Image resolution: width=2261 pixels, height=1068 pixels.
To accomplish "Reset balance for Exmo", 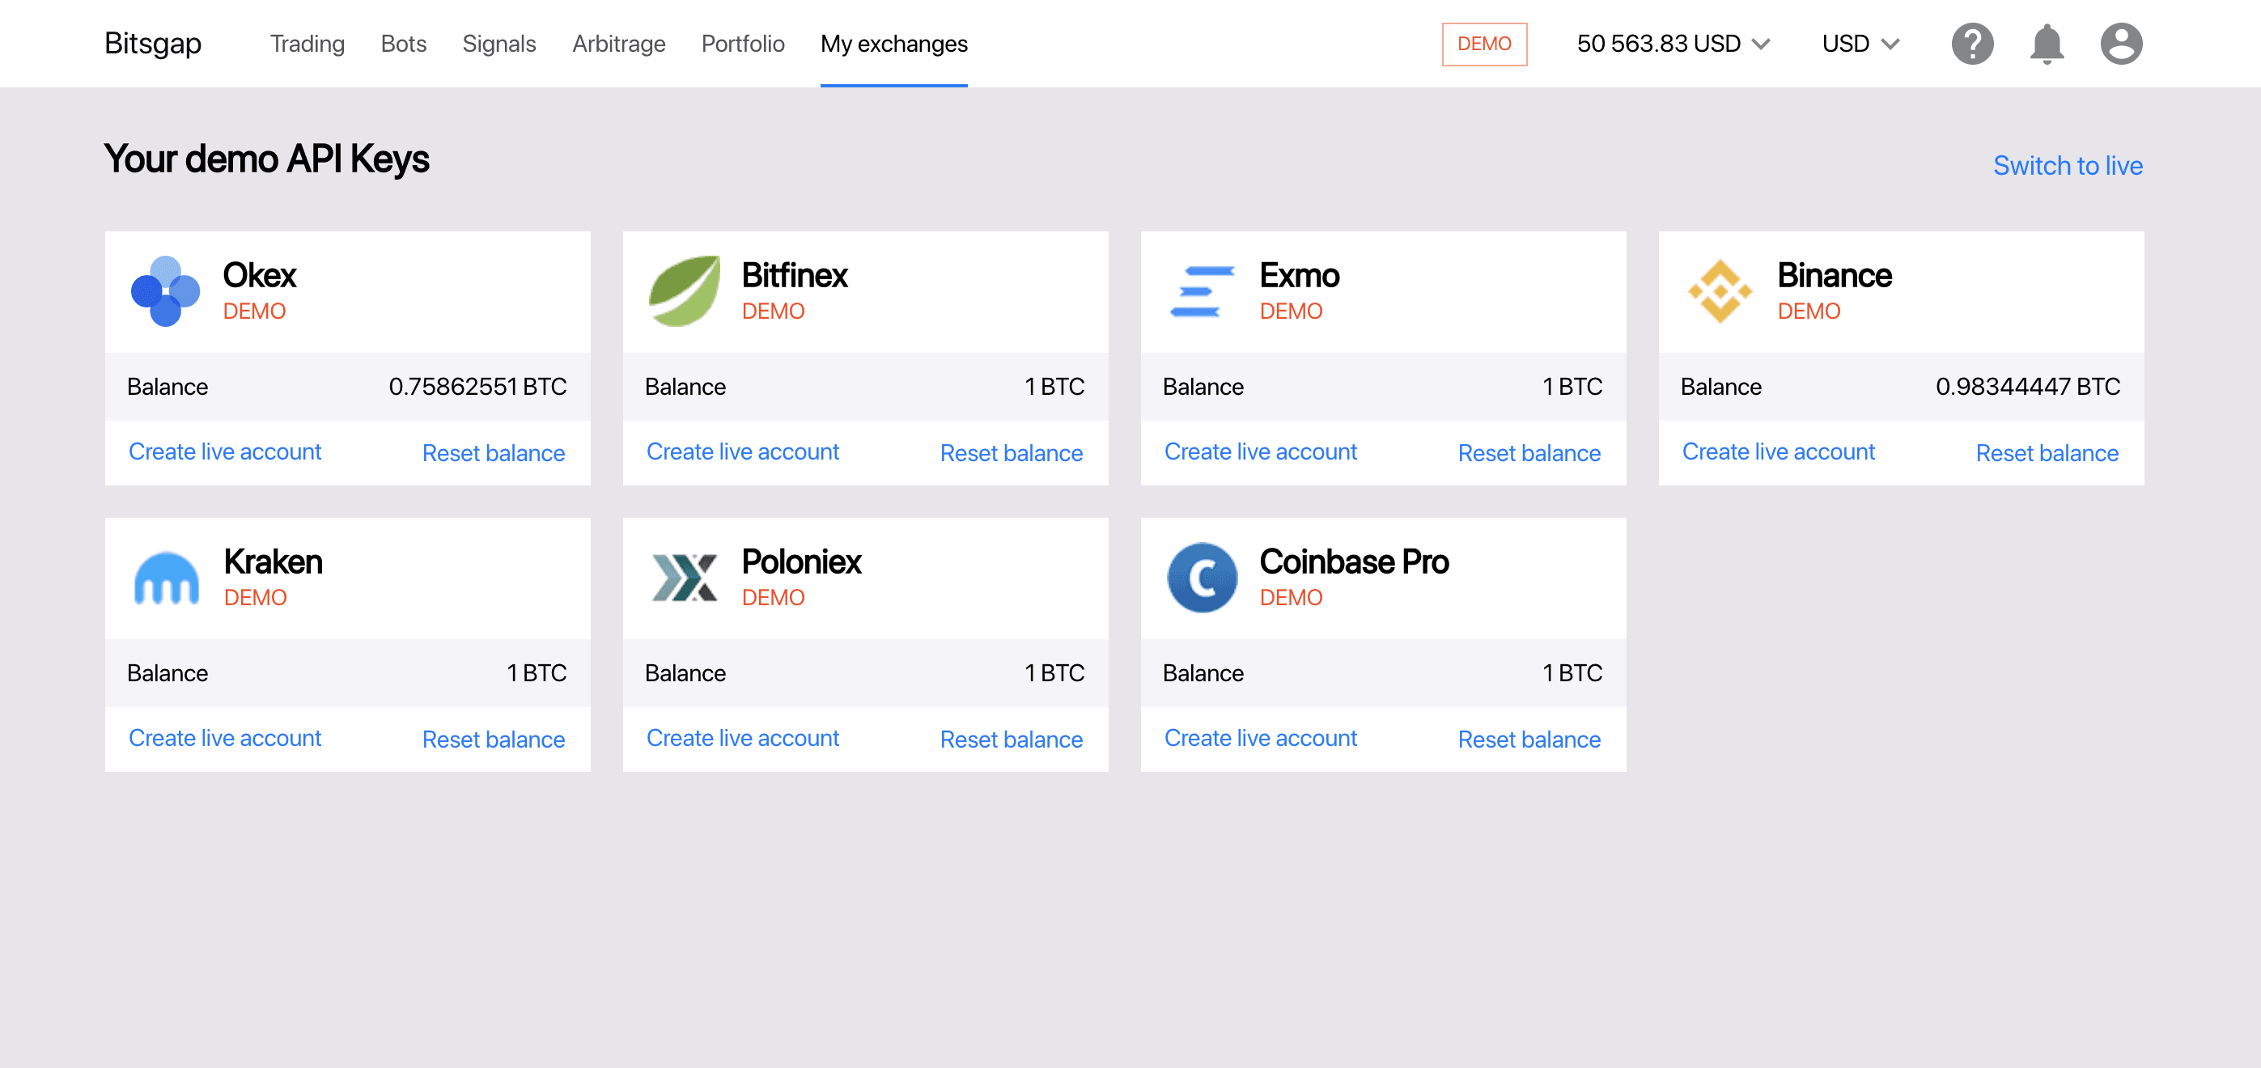I will coord(1529,453).
